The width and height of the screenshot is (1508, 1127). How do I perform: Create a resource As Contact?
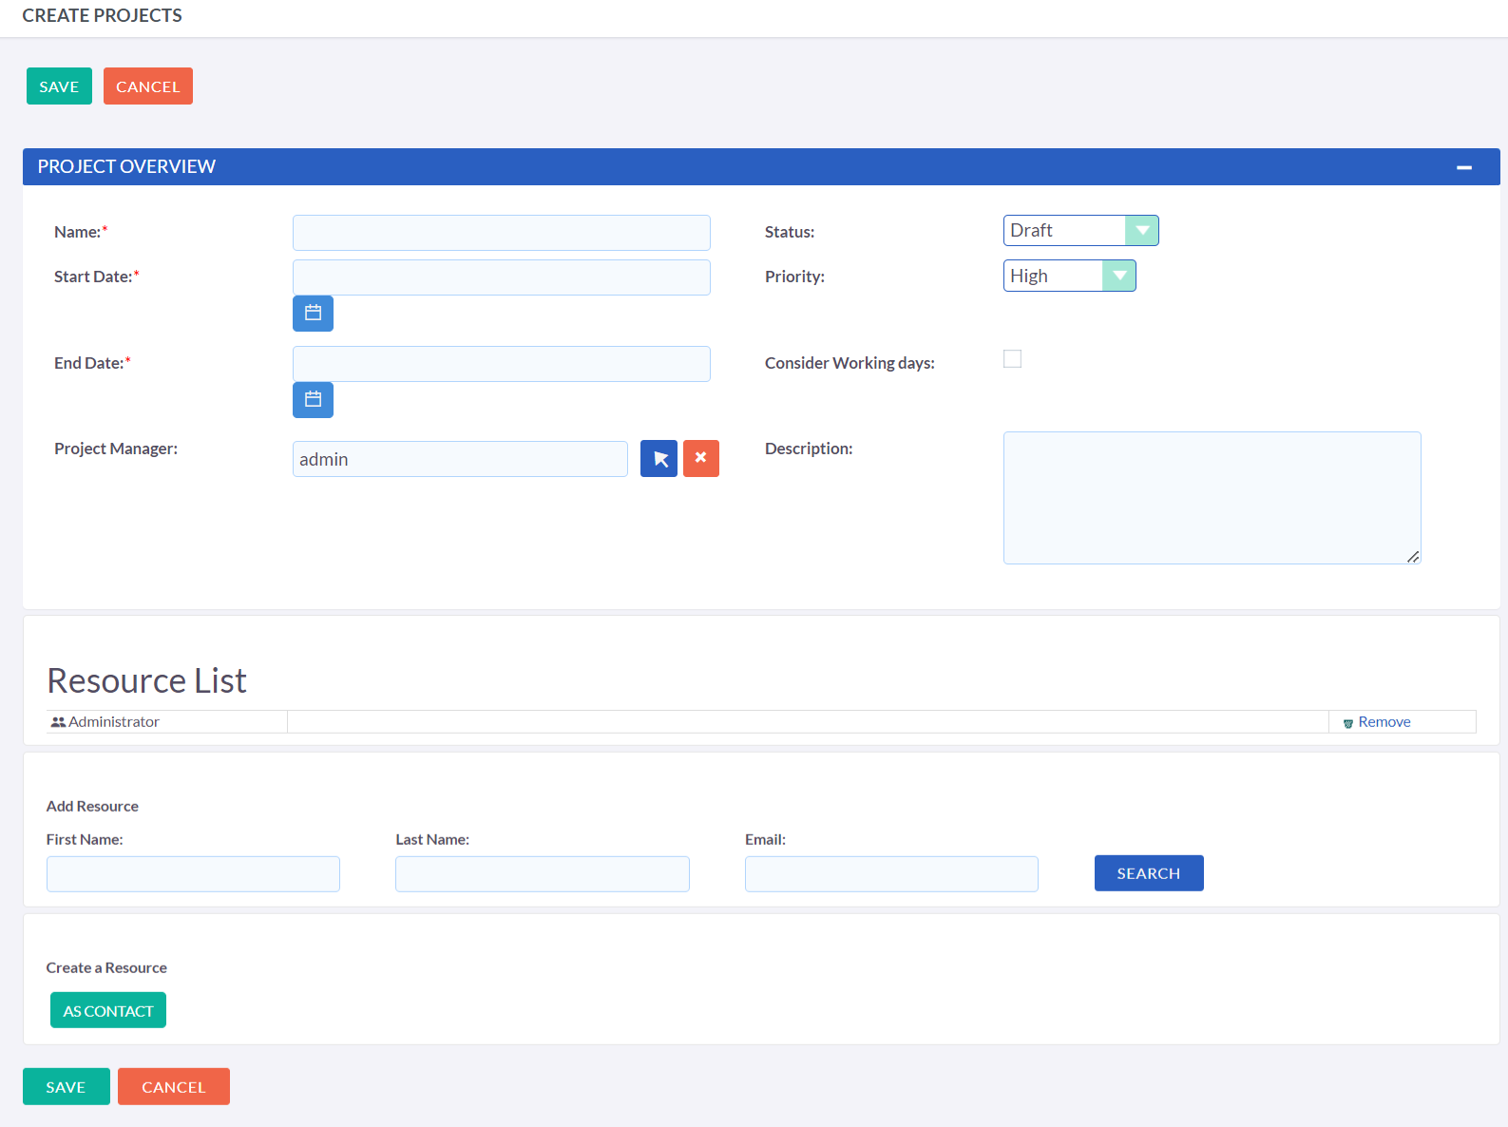[x=108, y=1011]
